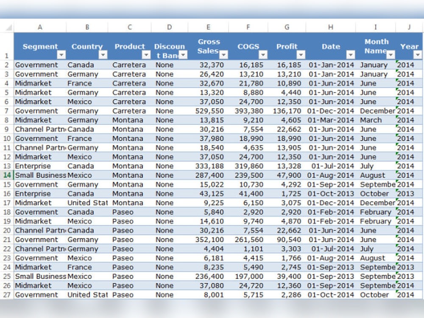The width and height of the screenshot is (424, 318).
Task: Click cell with profit 136,170
Action: (x=287, y=111)
